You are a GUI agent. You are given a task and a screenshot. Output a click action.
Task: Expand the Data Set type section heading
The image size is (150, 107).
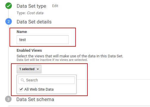[31, 6]
